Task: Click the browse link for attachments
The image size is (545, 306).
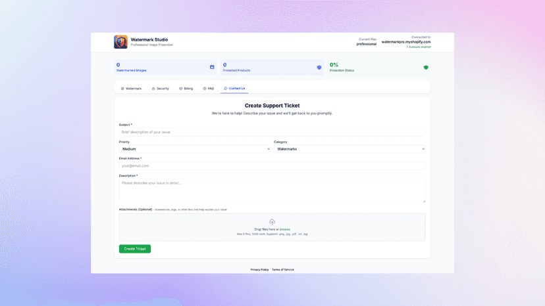Action: click(284, 229)
